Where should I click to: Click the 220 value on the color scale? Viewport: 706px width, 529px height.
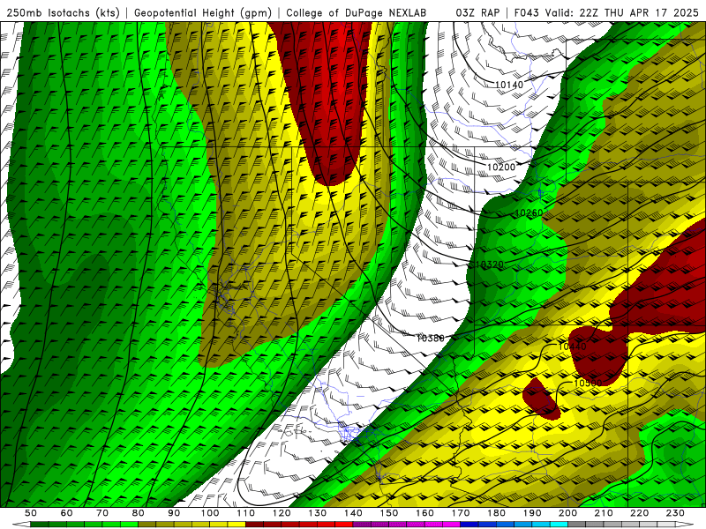[640, 513]
